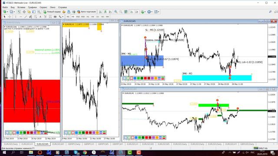
Task: Toggle the Strategy Tester panel
Action: 39,12
